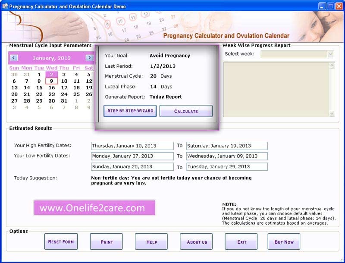Click scroll down arrow in progress report box
This screenshot has height=263, width=345.
point(332,113)
